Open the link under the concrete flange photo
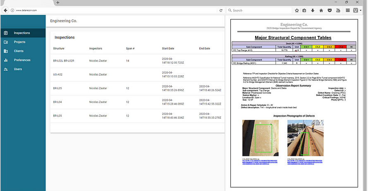The image size is (368, 191). (260, 162)
